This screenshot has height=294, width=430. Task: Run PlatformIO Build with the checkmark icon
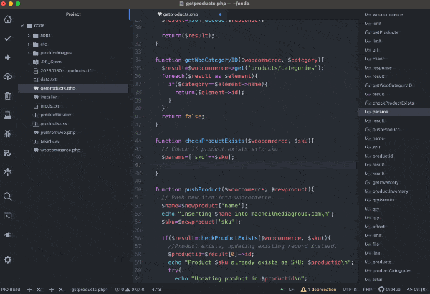coord(8,39)
